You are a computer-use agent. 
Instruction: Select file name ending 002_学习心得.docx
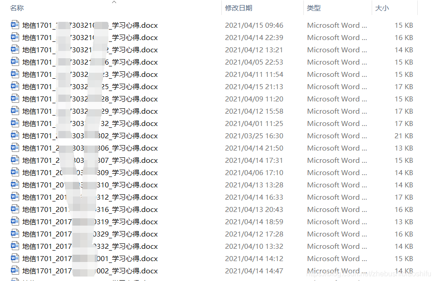pyautogui.click(x=90, y=271)
